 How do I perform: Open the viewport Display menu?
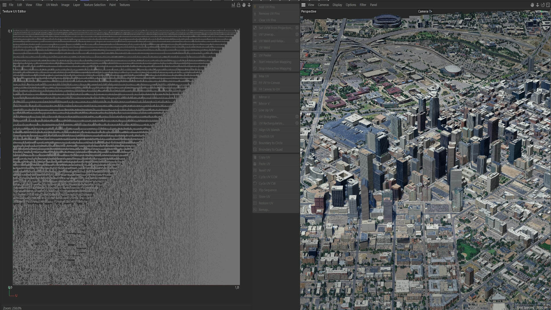pos(337,5)
